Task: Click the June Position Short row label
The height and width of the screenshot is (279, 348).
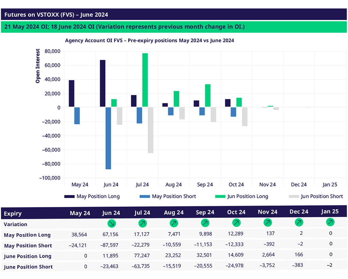Action: 28,267
